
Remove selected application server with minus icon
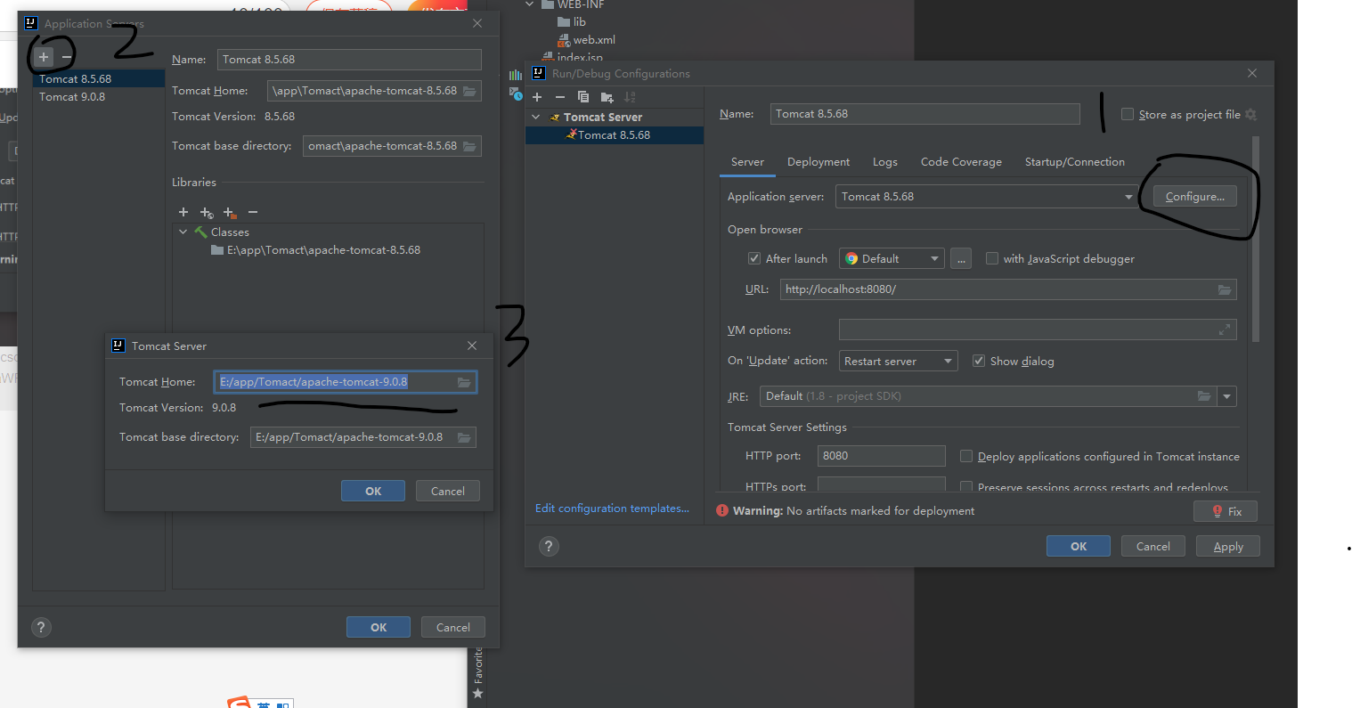coord(67,57)
